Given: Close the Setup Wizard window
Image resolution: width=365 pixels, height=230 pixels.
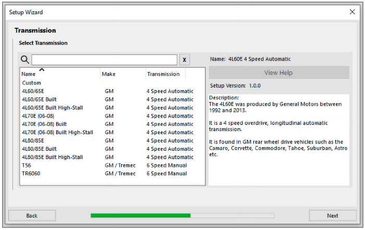Looking at the screenshot, I should [352, 12].
